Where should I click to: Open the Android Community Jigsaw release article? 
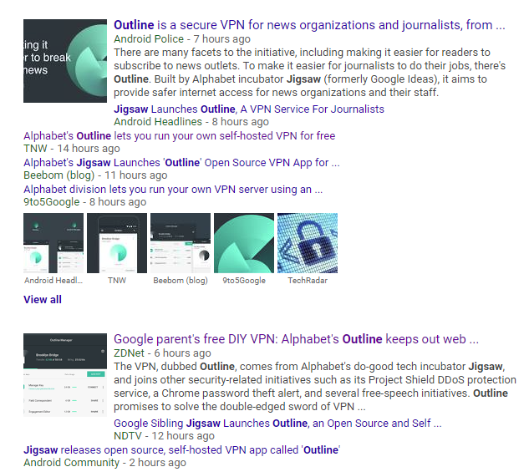[181, 450]
